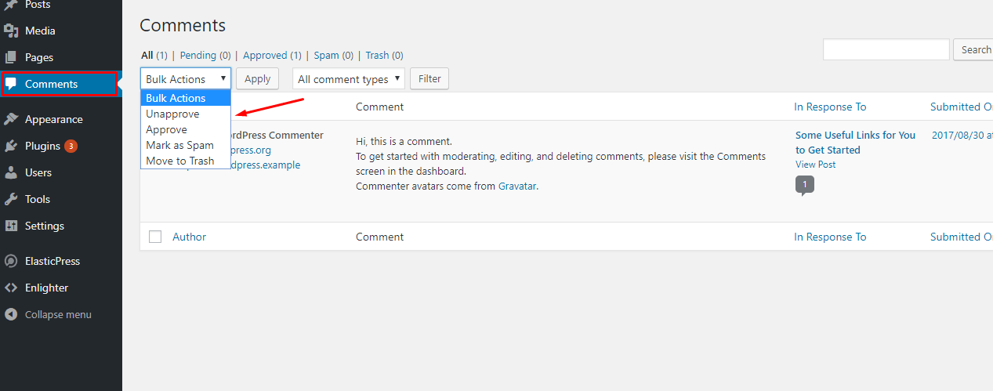
Task: Tick the select-all checkbox beside bottom Author
Action: click(155, 237)
